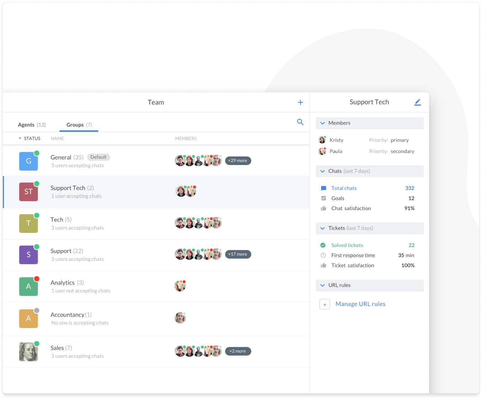Select the Accountancy (1) group name
Image resolution: width=482 pixels, height=399 pixels.
[71, 315]
